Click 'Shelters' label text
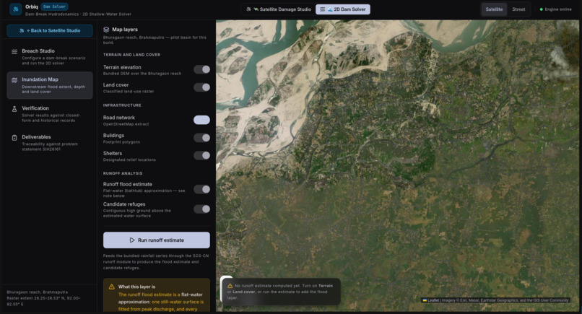Image resolution: width=582 pixels, height=314 pixels. (113, 153)
